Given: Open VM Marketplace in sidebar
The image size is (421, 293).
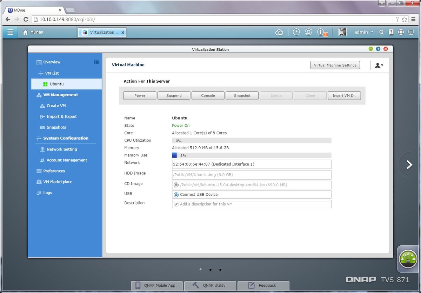Looking at the screenshot, I should tap(58, 182).
